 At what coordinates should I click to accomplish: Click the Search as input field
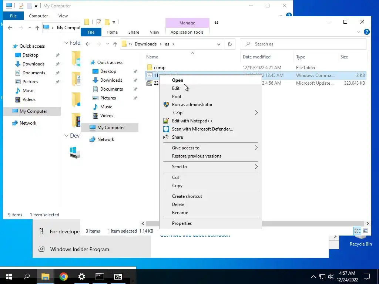coord(303,44)
